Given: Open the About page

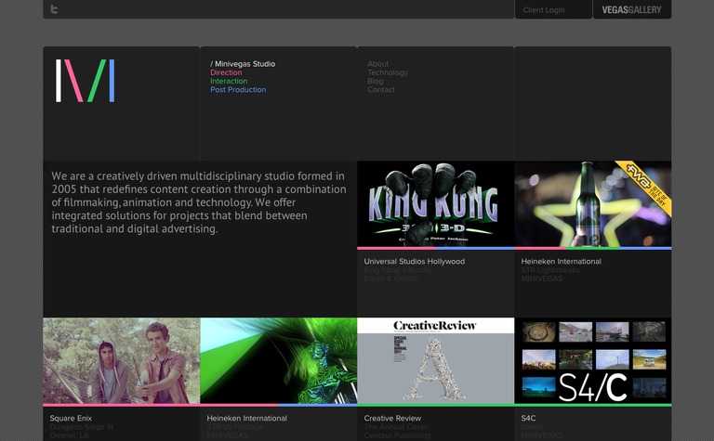Looking at the screenshot, I should pyautogui.click(x=378, y=64).
